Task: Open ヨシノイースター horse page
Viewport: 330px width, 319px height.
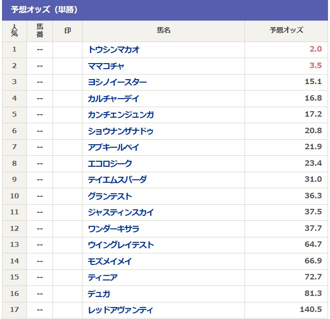Action: tap(117, 82)
